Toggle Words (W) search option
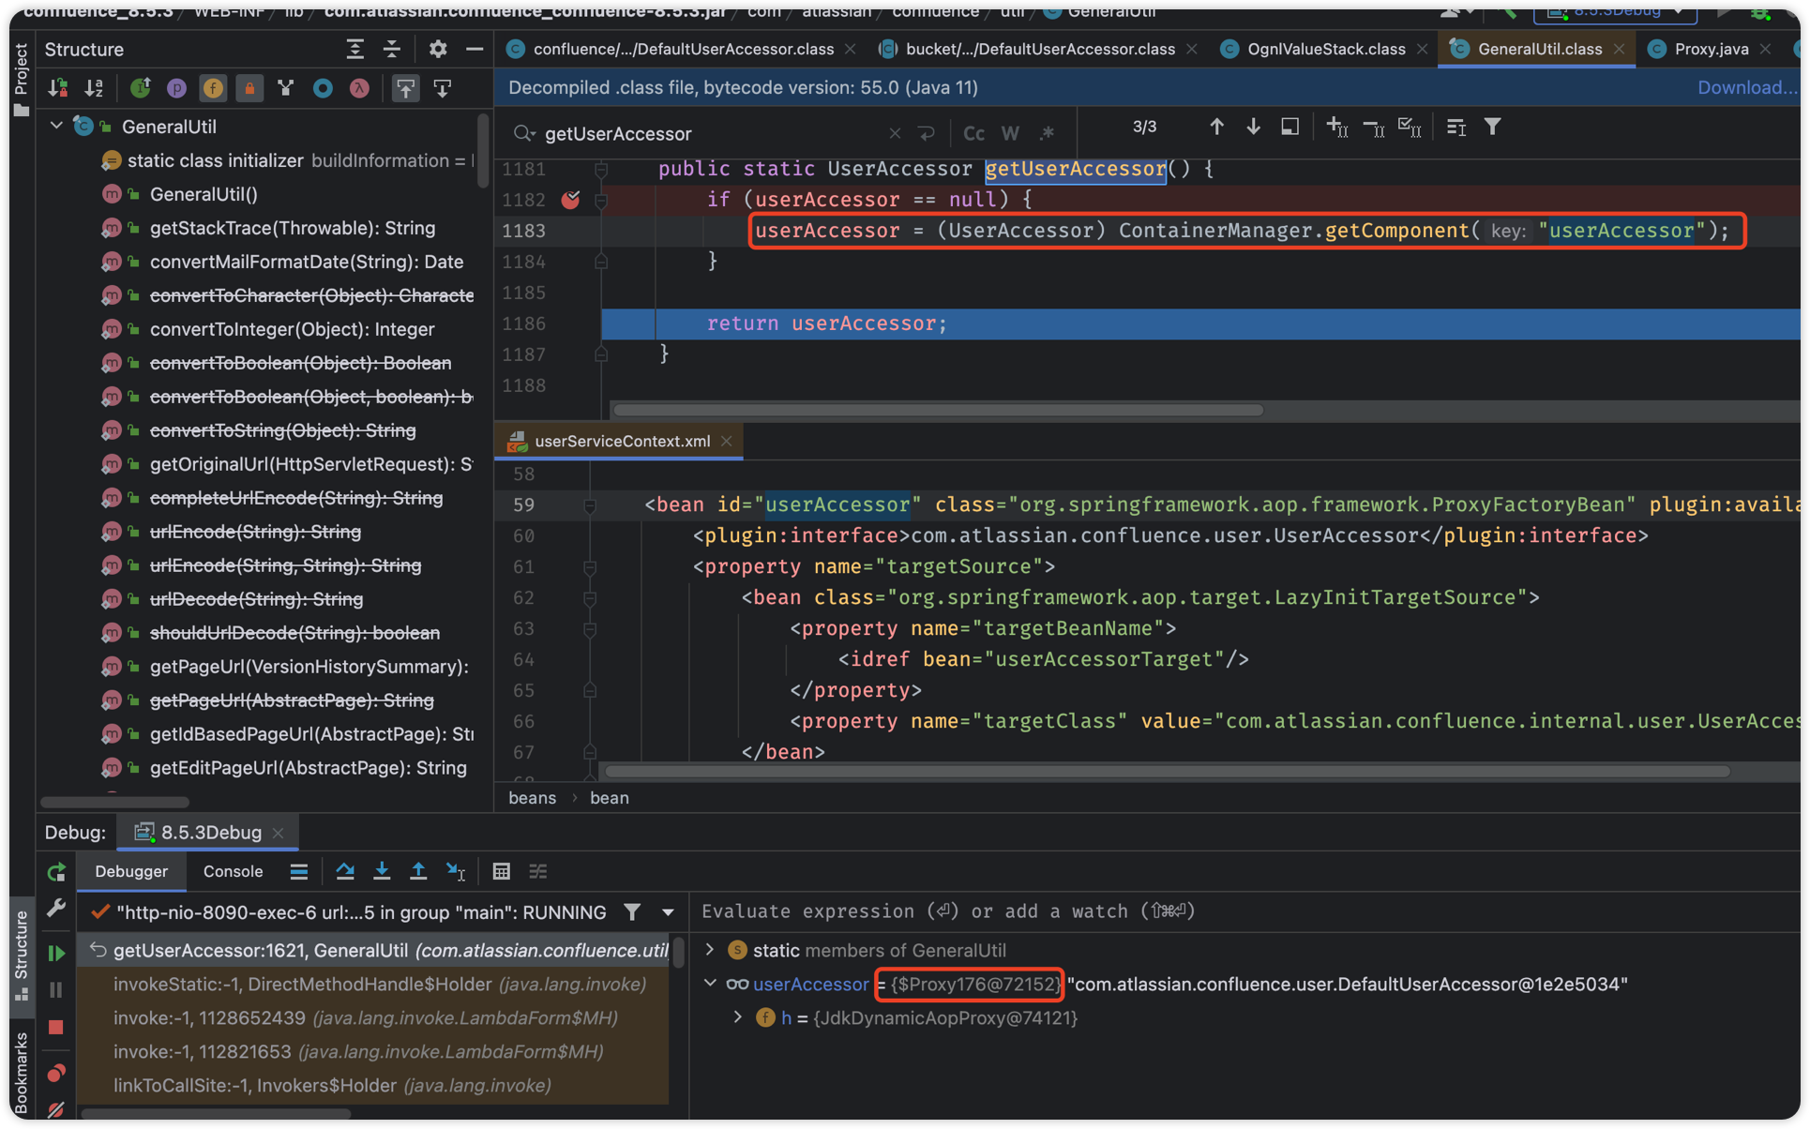The image size is (1810, 1129). pos(1010,133)
